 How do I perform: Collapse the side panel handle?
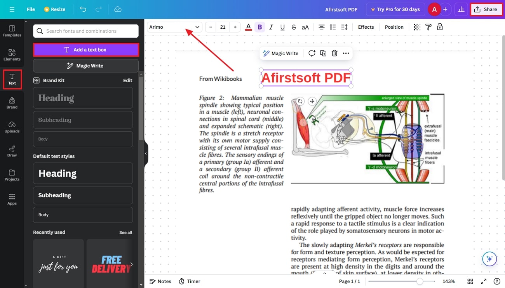(x=146, y=153)
